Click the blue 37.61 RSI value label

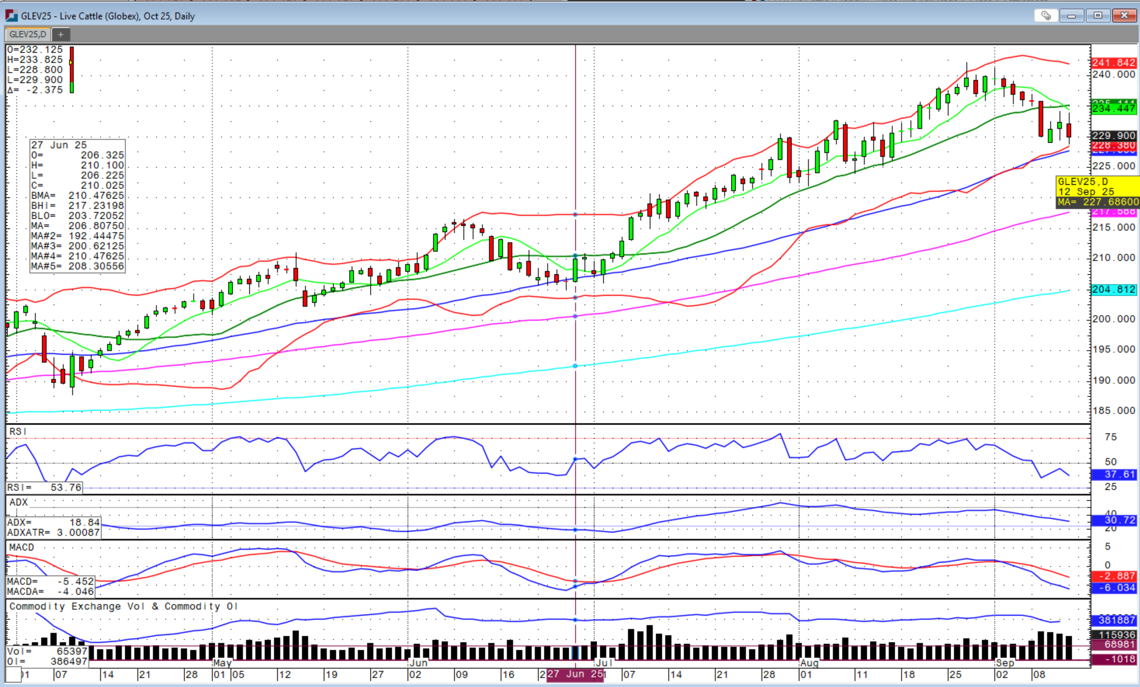click(1114, 474)
